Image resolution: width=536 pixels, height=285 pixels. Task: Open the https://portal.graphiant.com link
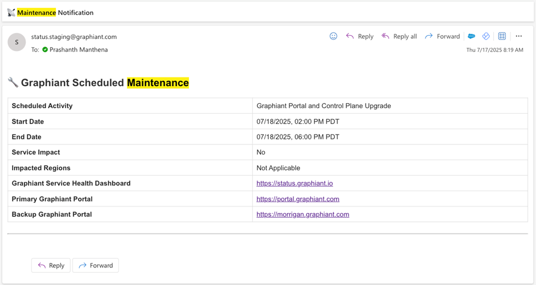pos(298,199)
